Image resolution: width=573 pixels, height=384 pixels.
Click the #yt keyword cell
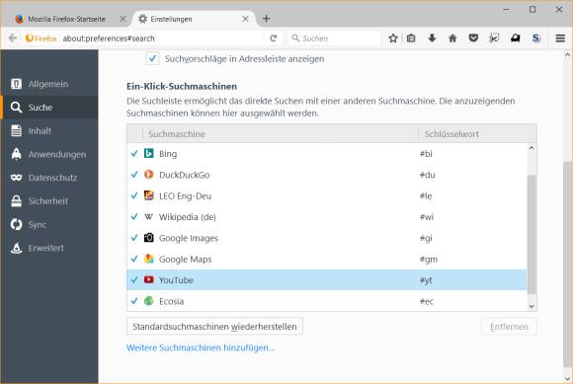pos(426,280)
